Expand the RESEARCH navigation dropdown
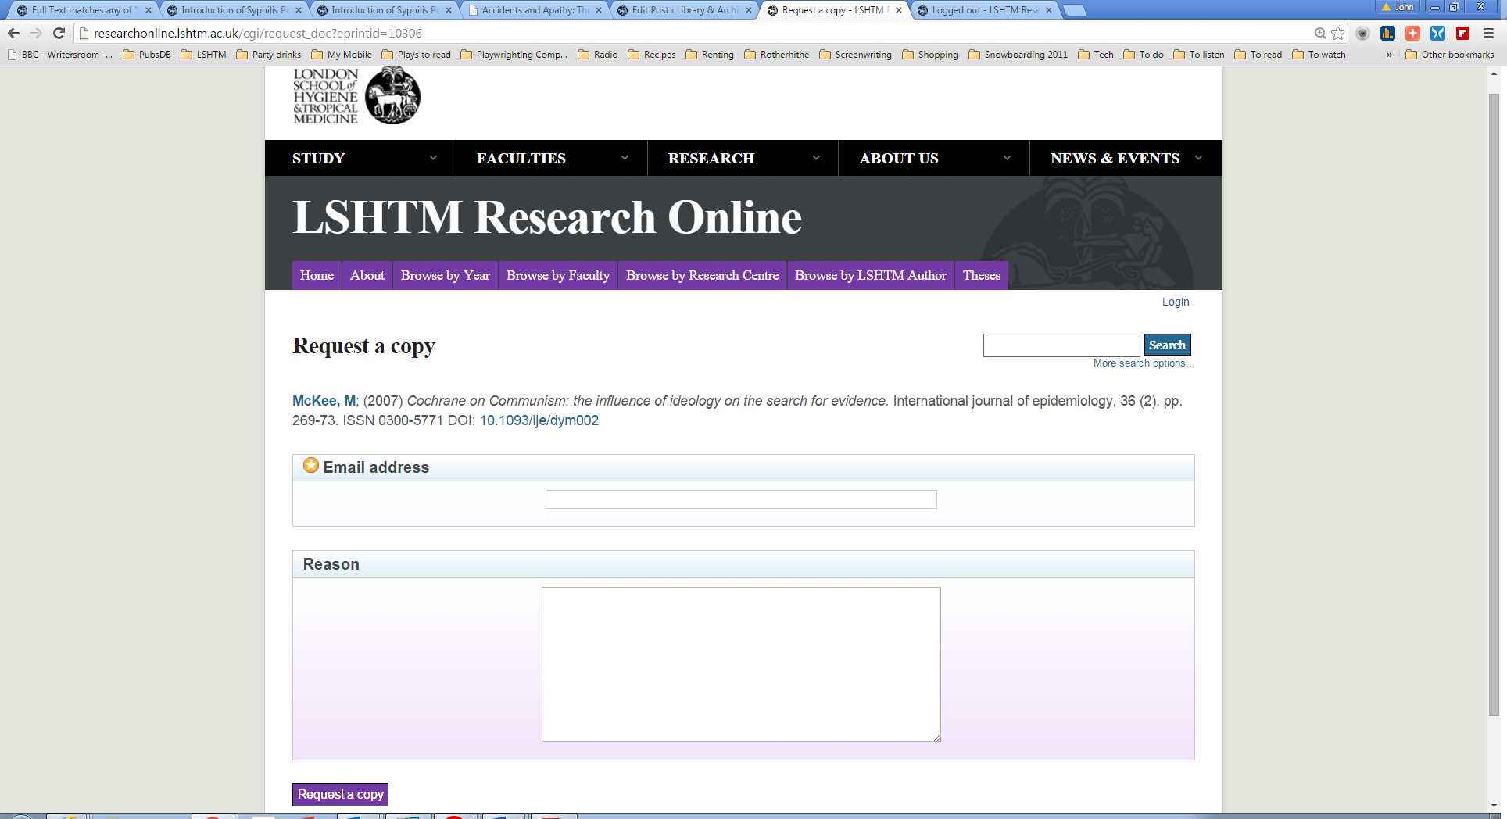The image size is (1507, 819). [743, 158]
